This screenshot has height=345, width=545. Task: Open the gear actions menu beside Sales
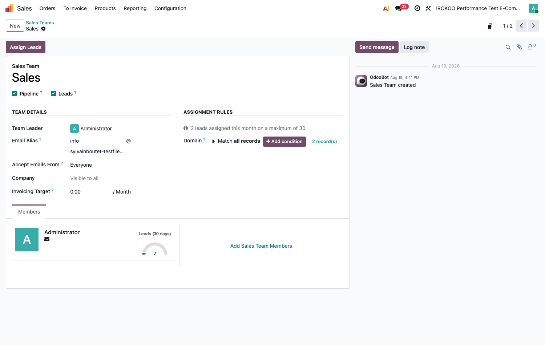click(x=43, y=29)
